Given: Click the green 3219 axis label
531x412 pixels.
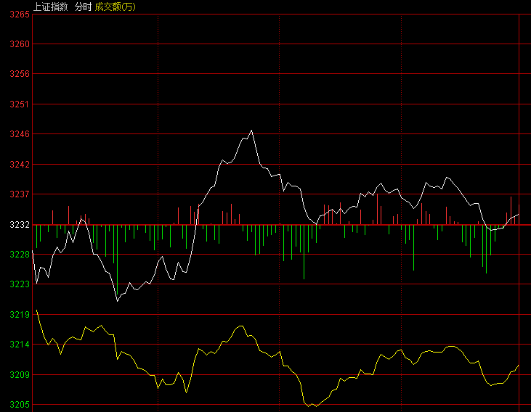Looking at the screenshot, I should point(20,315).
